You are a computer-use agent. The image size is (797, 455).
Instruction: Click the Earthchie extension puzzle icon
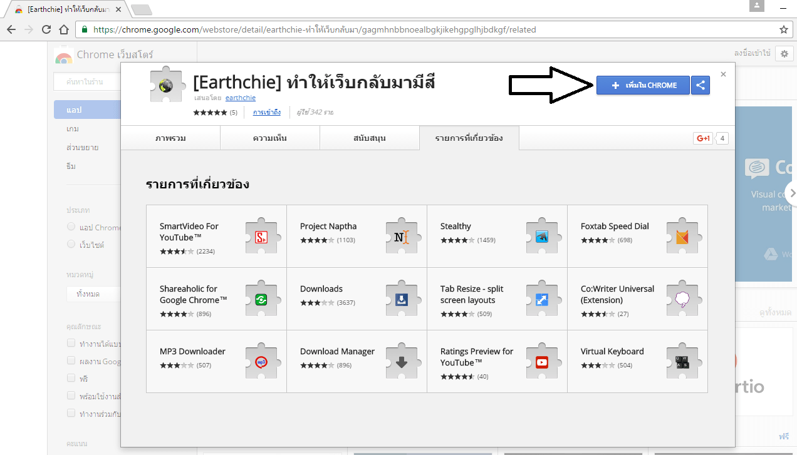(167, 85)
